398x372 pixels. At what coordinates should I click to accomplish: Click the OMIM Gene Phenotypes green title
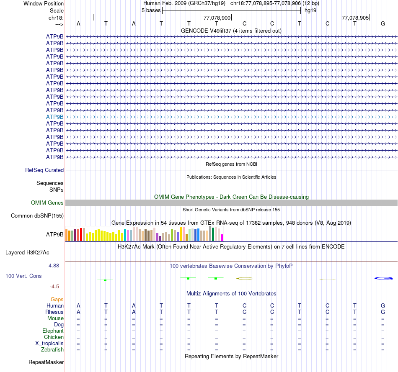(x=231, y=197)
